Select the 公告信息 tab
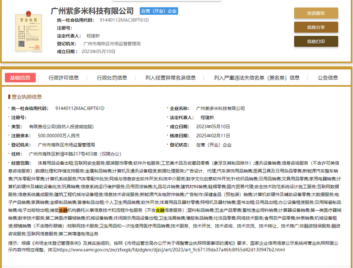Screen dimensions: 353x268 tap(328, 78)
